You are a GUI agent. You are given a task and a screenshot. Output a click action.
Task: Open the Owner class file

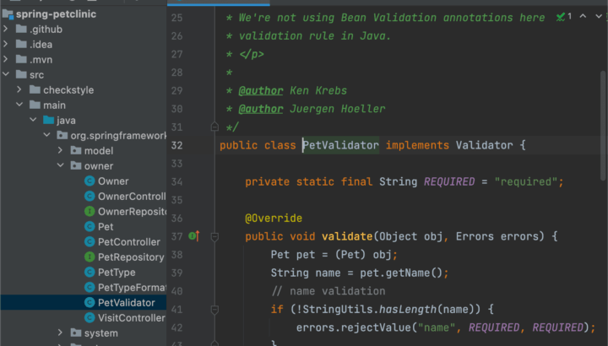pyautogui.click(x=113, y=181)
